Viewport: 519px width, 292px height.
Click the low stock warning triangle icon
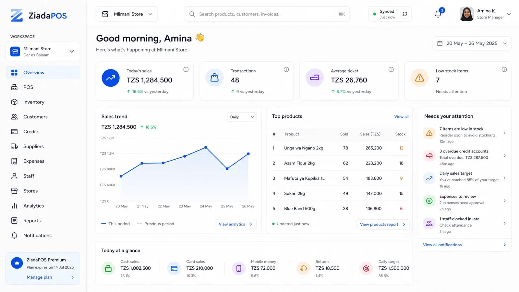tap(419, 78)
